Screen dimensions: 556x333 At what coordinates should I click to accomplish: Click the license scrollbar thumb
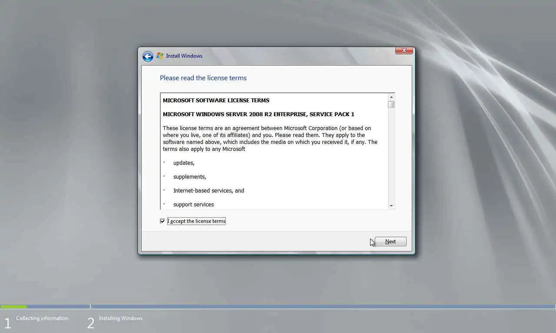click(x=391, y=104)
